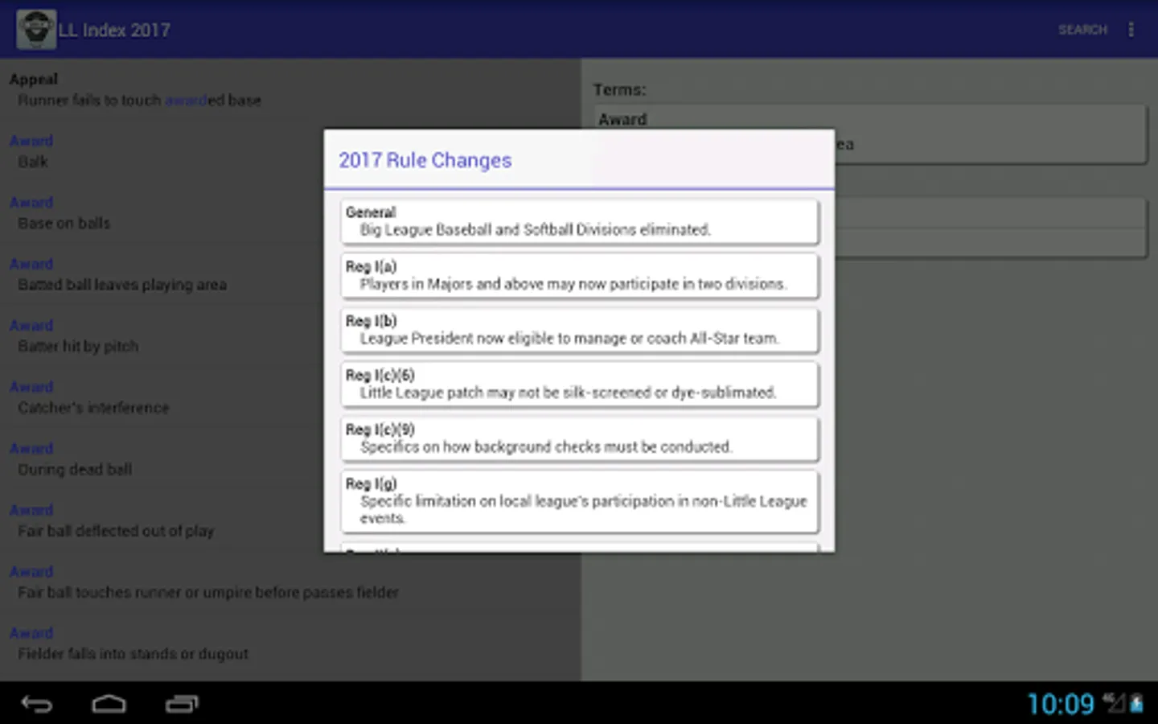1158x724 pixels.
Task: Open Reg I(c)(6) Little League patch rule
Action: click(580, 385)
